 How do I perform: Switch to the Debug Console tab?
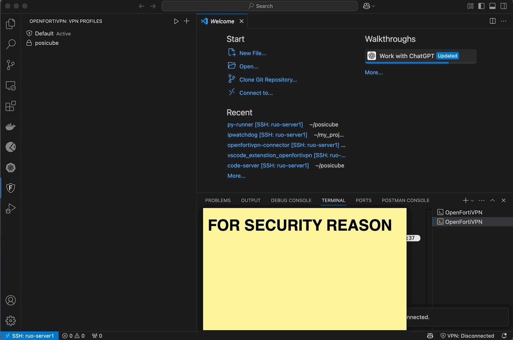pos(291,200)
